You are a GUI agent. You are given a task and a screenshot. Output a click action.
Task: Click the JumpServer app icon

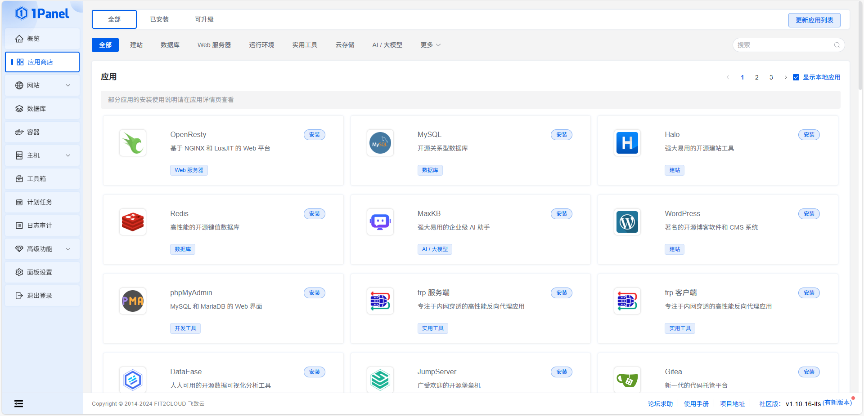[380, 380]
